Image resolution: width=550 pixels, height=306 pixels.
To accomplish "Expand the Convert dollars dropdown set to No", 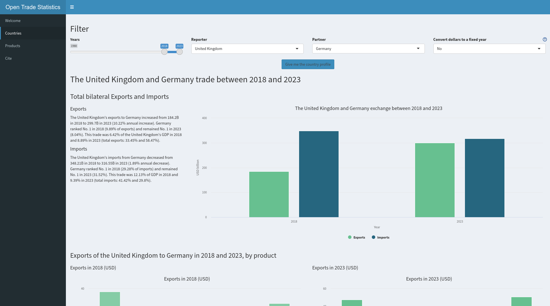I will pos(489,49).
